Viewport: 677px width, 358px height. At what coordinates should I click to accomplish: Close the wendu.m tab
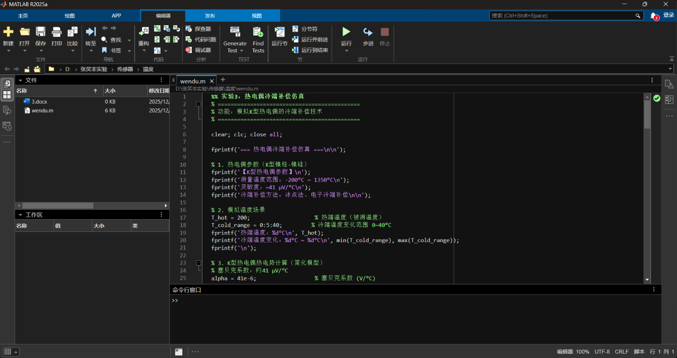(x=212, y=81)
